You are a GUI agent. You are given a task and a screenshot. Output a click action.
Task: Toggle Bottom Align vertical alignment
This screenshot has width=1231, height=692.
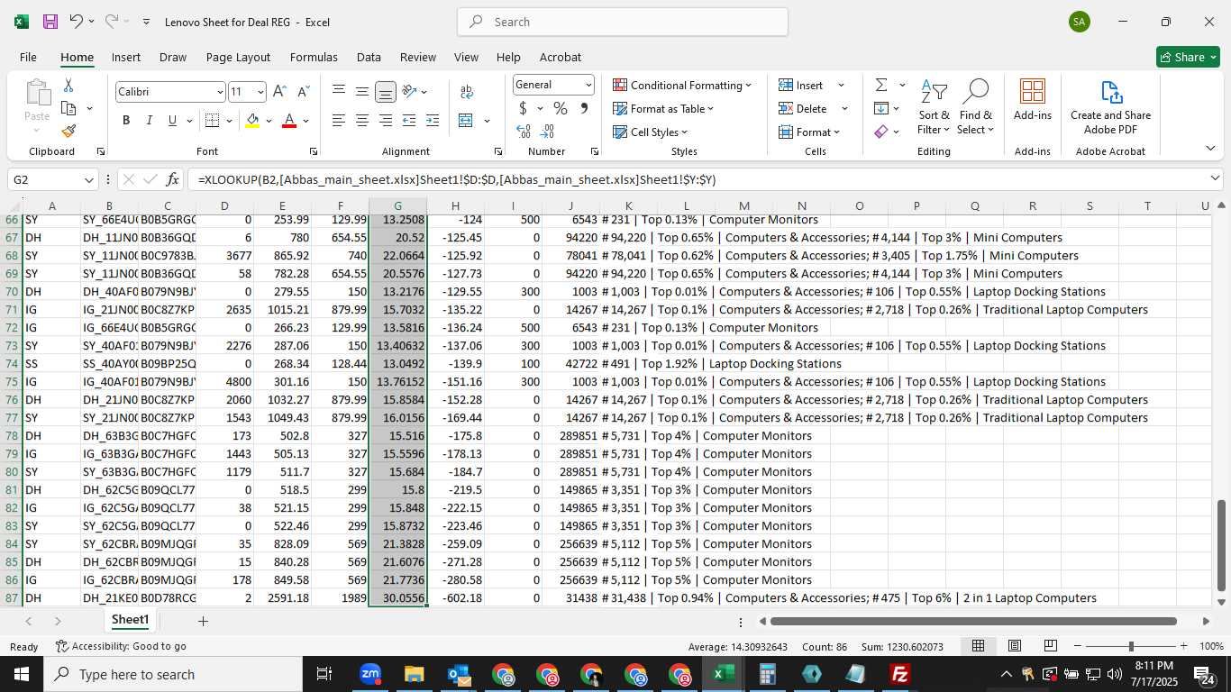pyautogui.click(x=386, y=91)
